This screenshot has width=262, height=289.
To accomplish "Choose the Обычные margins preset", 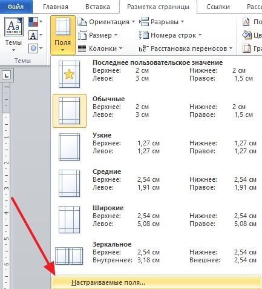I will pyautogui.click(x=157, y=111).
